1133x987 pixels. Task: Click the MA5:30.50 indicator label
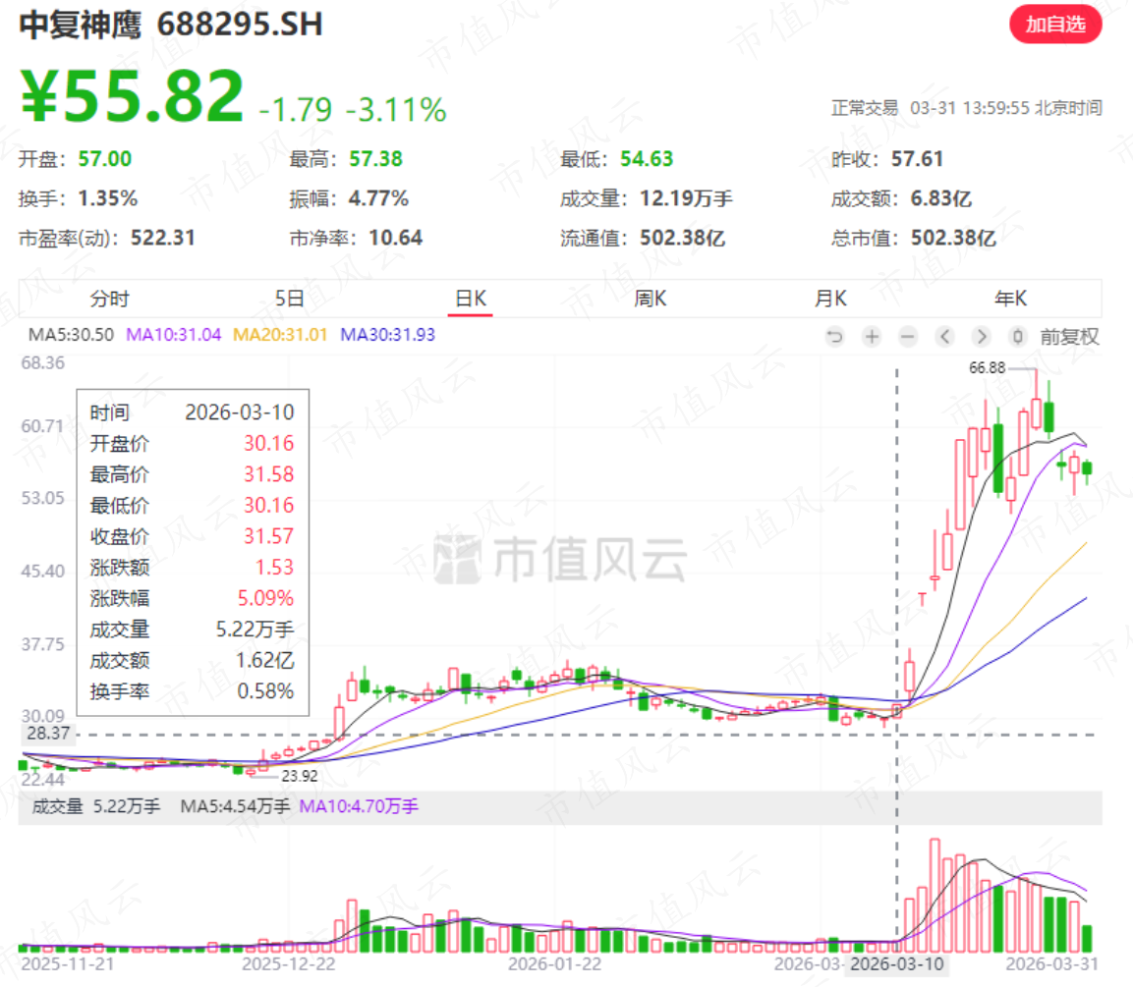click(71, 335)
